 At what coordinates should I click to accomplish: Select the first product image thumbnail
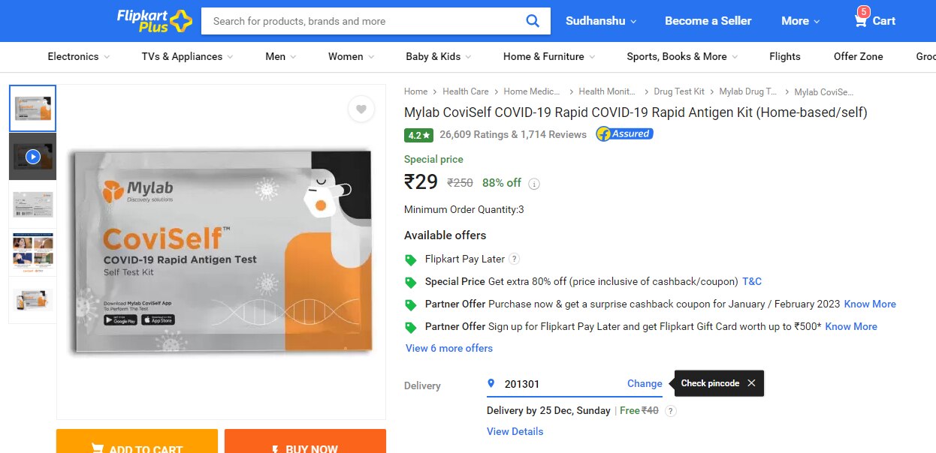click(x=32, y=109)
